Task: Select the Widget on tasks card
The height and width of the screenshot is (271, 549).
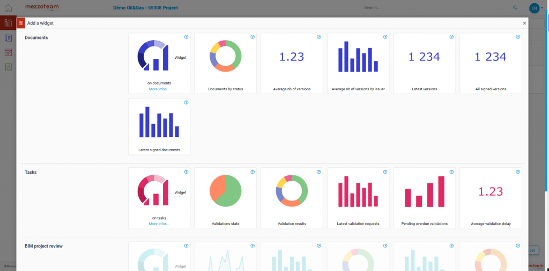Action: 159,198
